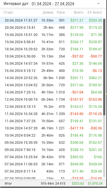Sort by EV всего column header
The height and width of the screenshot is (188, 107).
[95, 12]
